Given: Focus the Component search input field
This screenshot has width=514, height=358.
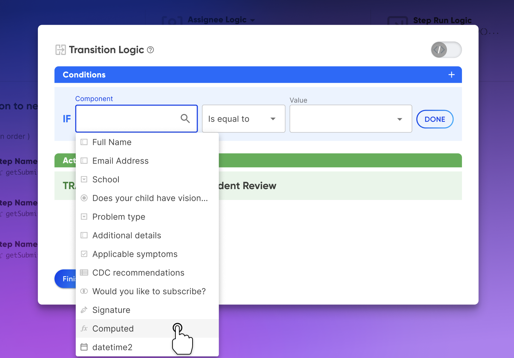Looking at the screenshot, I should tap(137, 119).
